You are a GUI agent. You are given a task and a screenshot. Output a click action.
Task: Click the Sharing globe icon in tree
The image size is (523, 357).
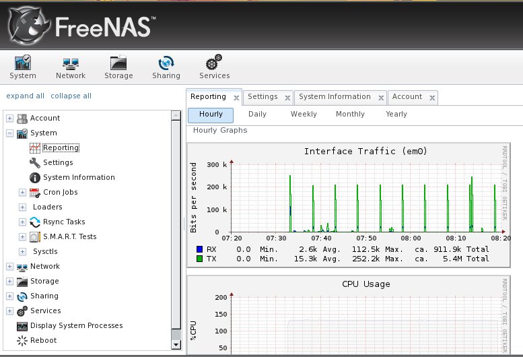[22, 296]
